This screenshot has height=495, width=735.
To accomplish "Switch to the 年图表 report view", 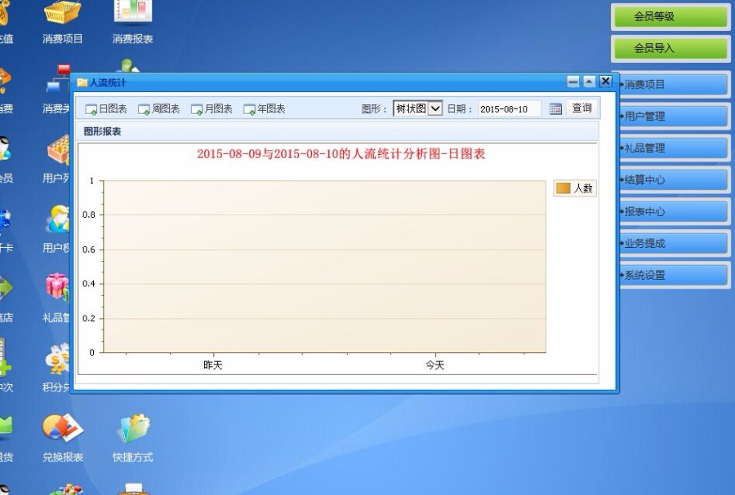I will pos(263,108).
